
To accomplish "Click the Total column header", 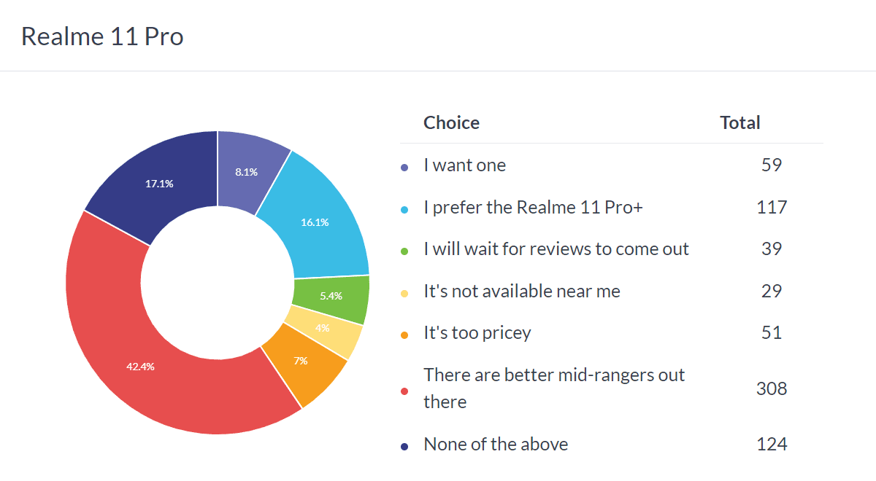I will pos(740,122).
